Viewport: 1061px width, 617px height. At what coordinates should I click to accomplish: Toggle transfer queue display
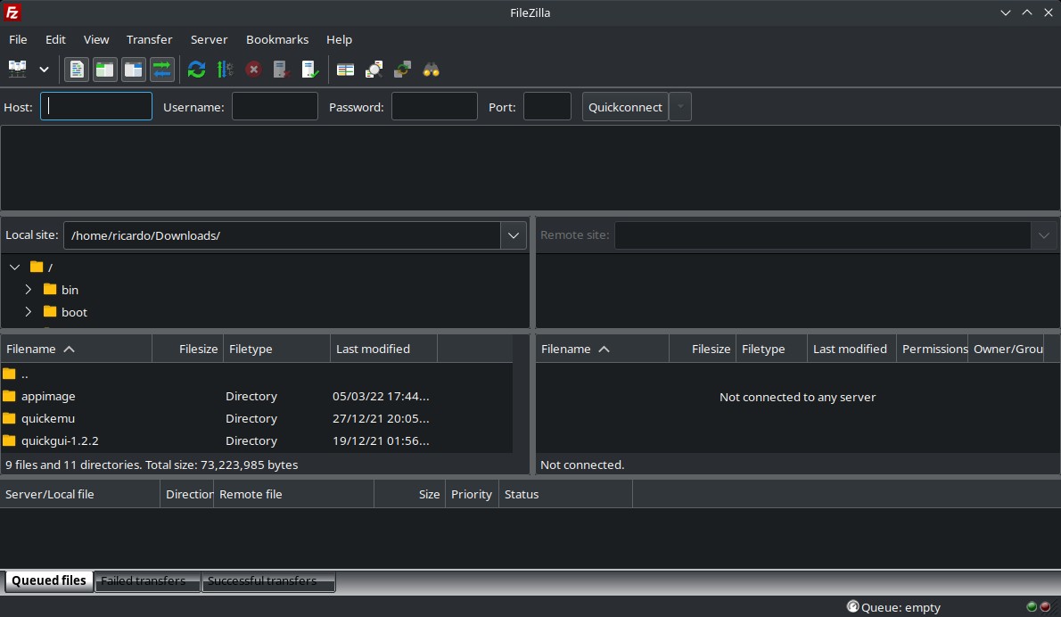point(161,69)
